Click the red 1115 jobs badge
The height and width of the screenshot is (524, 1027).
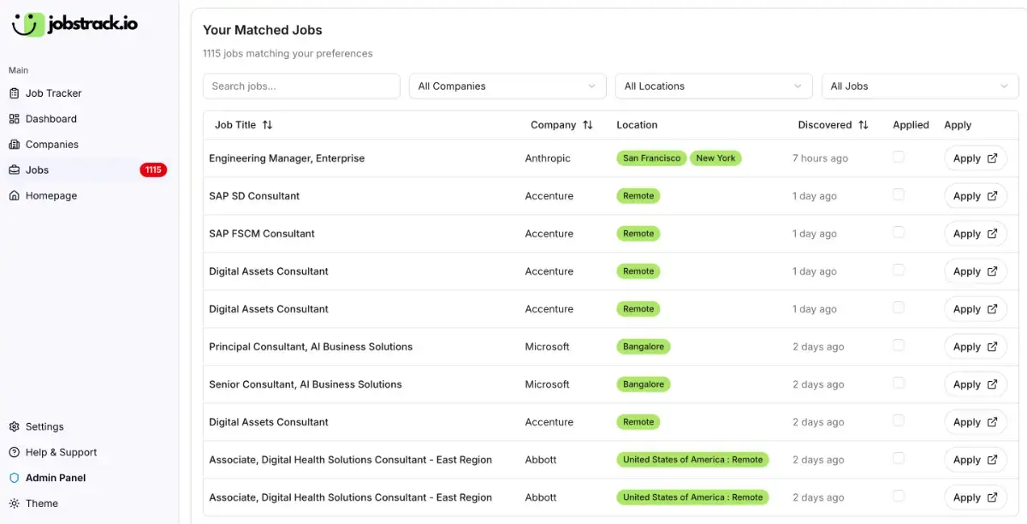tap(153, 170)
